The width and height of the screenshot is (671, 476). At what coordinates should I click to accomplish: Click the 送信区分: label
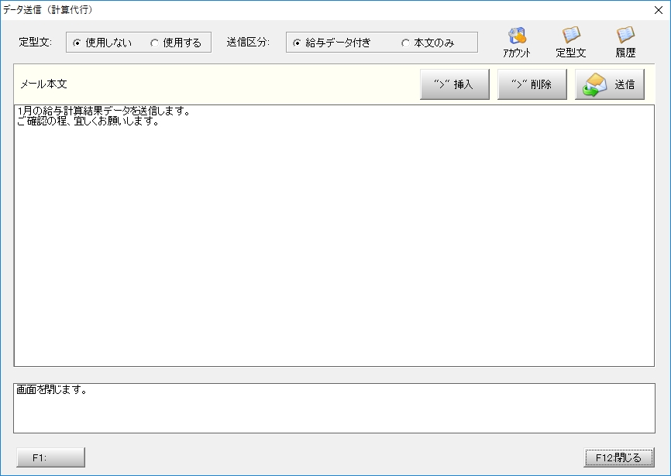click(x=248, y=43)
